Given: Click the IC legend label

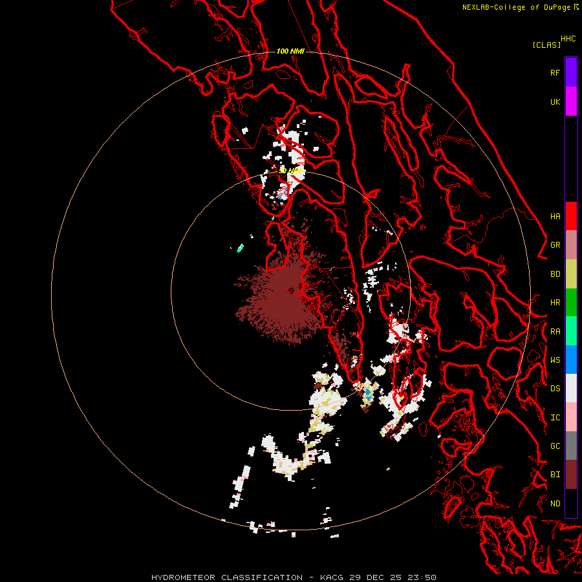Looking at the screenshot, I should [x=555, y=418].
